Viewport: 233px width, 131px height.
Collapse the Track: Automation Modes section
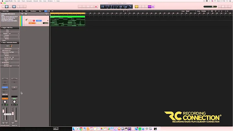click(2, 42)
